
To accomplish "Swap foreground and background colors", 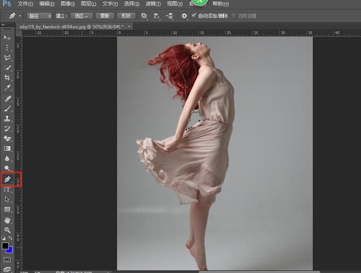I will (10, 238).
